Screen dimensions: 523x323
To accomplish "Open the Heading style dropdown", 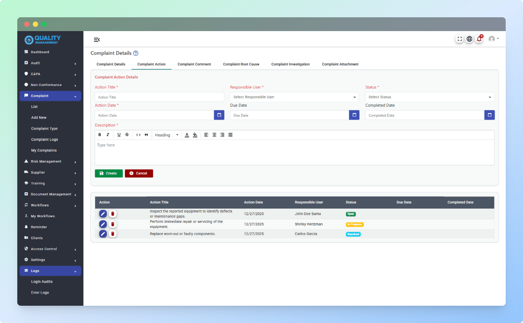I will (166, 135).
